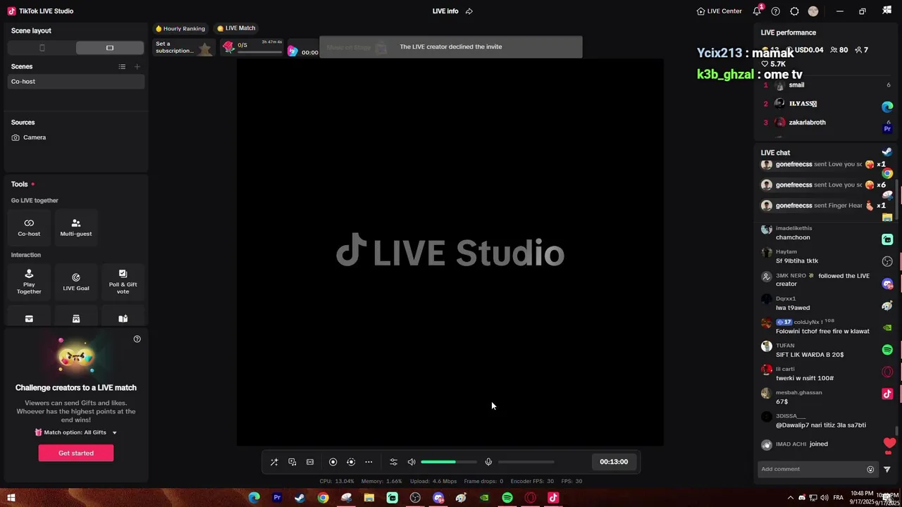Click the magic wand effects icon
The height and width of the screenshot is (507, 902).
(x=274, y=462)
